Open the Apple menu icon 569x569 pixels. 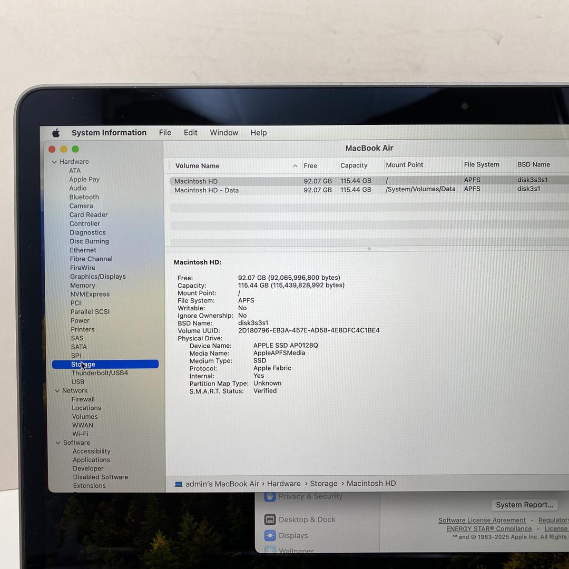click(x=56, y=133)
